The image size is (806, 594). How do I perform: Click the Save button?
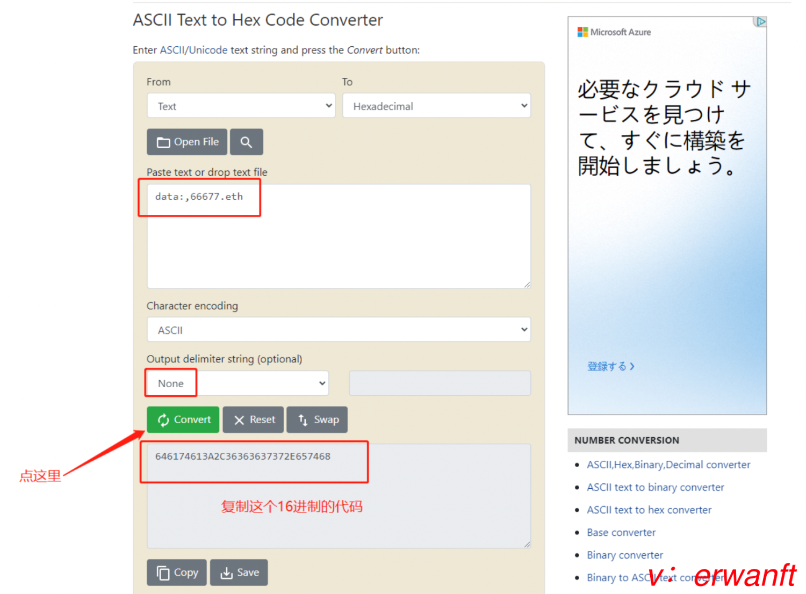(x=239, y=573)
